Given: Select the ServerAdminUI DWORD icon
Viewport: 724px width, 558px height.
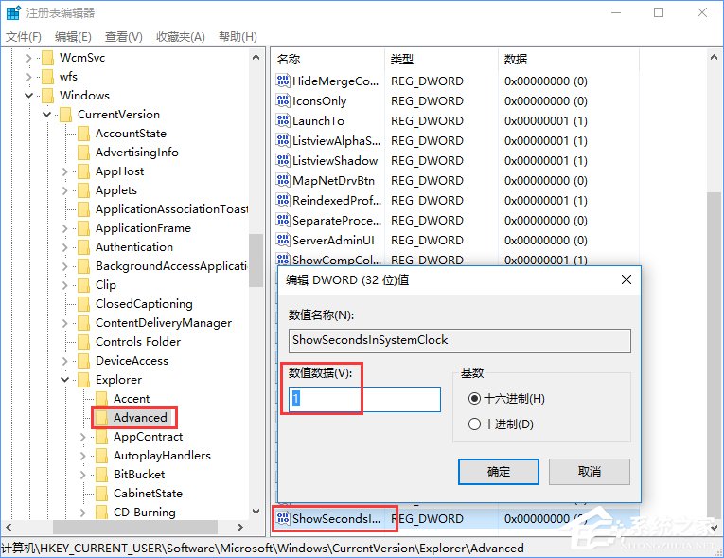Looking at the screenshot, I should (x=282, y=240).
